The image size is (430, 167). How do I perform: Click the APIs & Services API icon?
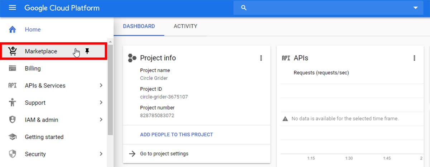13,86
